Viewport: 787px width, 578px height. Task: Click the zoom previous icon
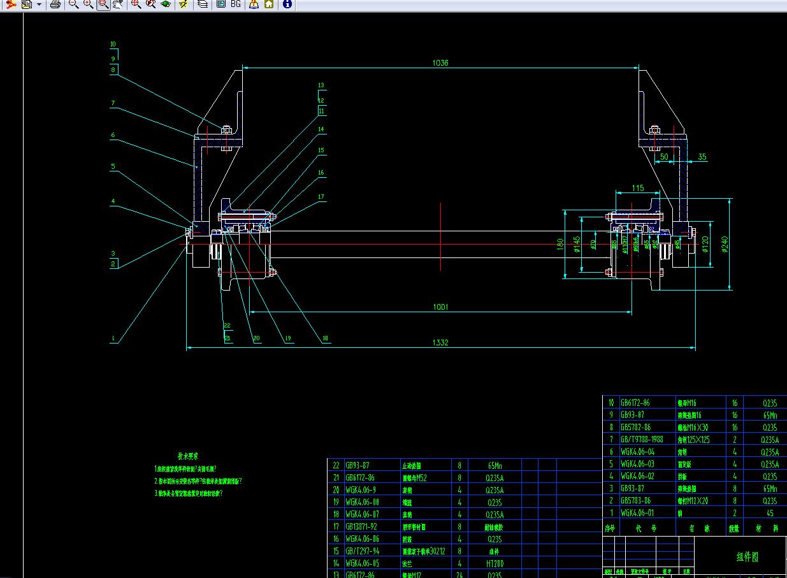pyautogui.click(x=150, y=4)
